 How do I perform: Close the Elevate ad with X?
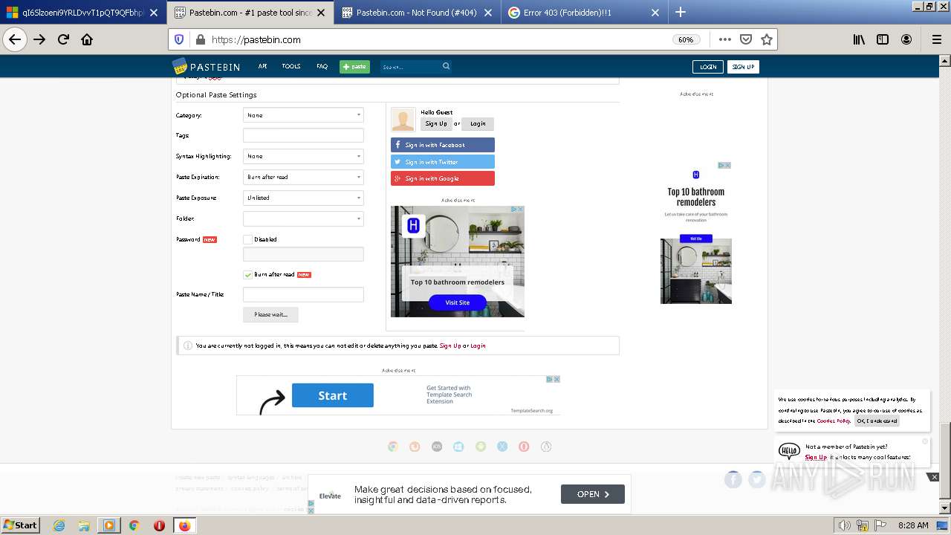point(934,477)
